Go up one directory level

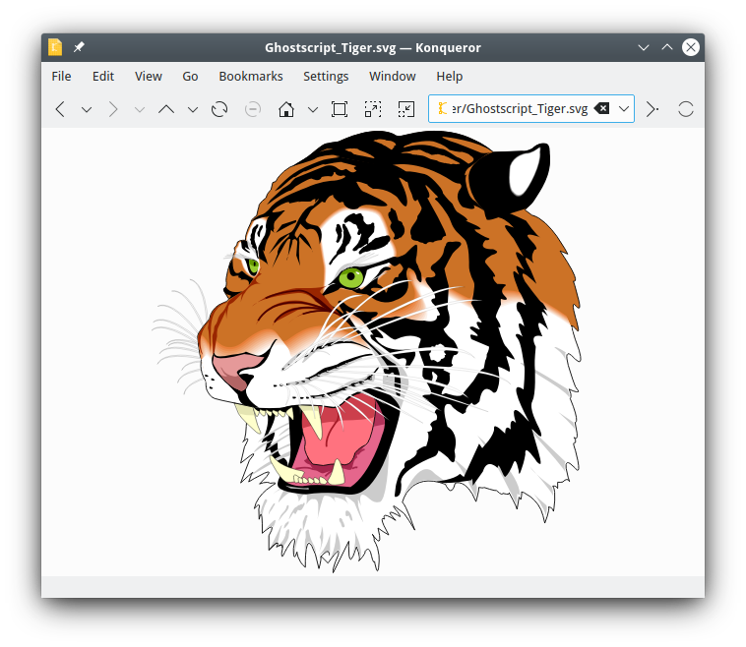pyautogui.click(x=166, y=109)
